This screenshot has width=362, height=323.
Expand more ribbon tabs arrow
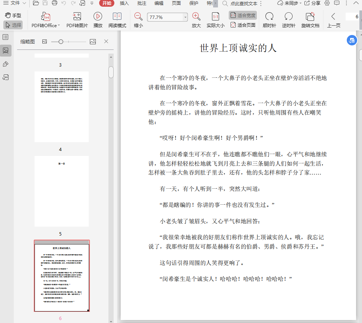[x=215, y=3]
